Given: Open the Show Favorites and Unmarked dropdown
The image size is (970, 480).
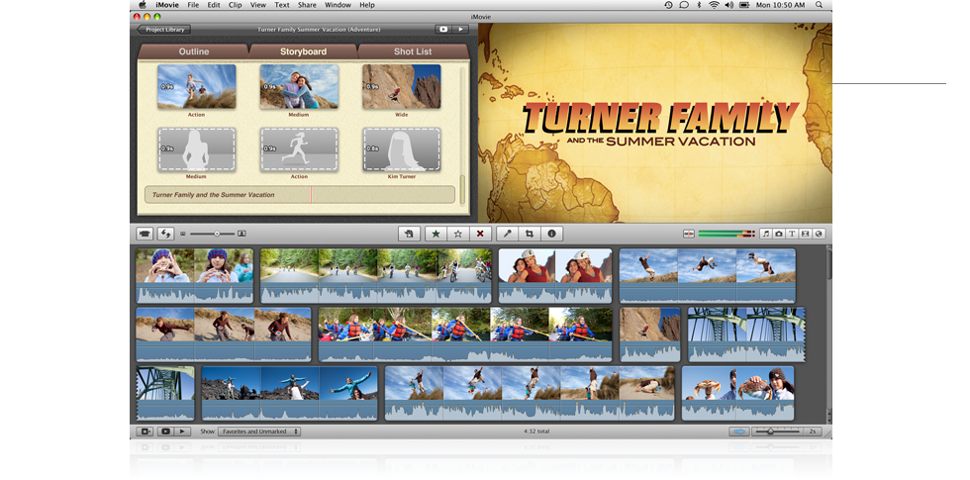Looking at the screenshot, I should click(x=258, y=432).
